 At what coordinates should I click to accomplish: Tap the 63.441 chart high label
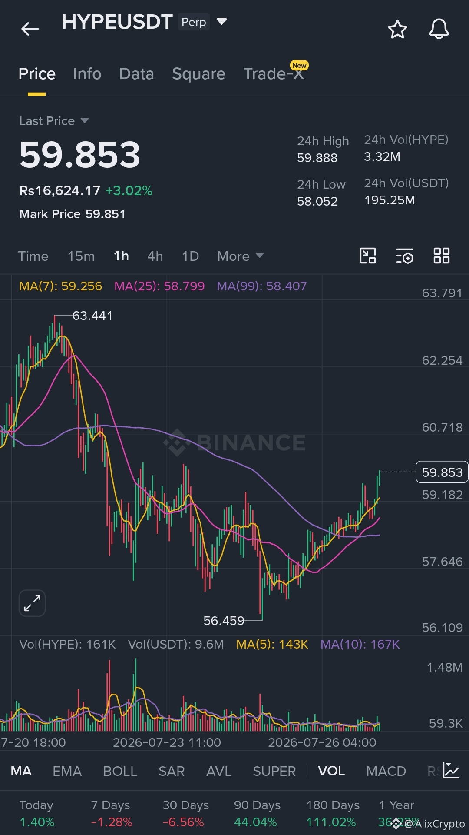(92, 316)
